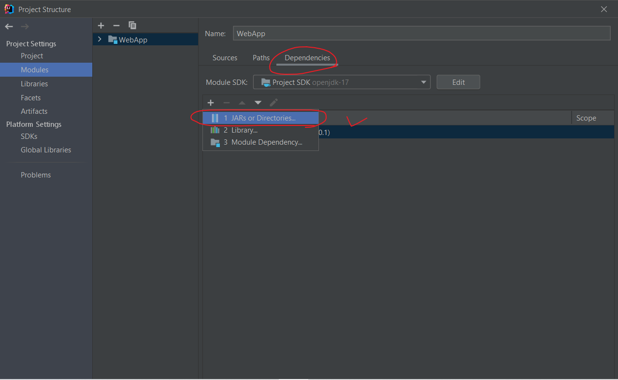618x380 pixels.
Task: Click the forward navigation arrow
Action: [x=25, y=27]
